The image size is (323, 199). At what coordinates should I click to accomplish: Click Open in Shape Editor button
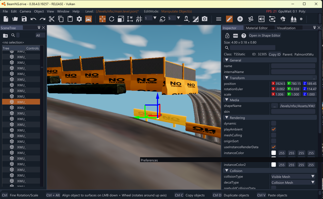pos(265,36)
